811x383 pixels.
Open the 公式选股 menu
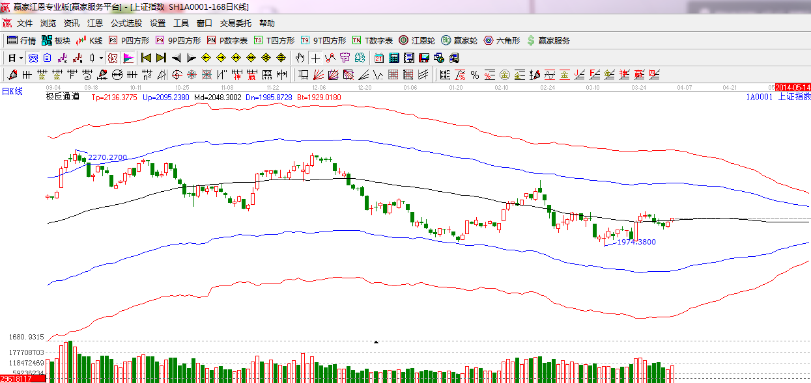tap(126, 23)
